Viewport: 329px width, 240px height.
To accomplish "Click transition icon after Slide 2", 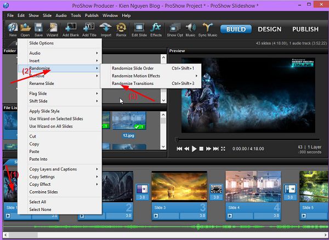I will pos(142,189).
